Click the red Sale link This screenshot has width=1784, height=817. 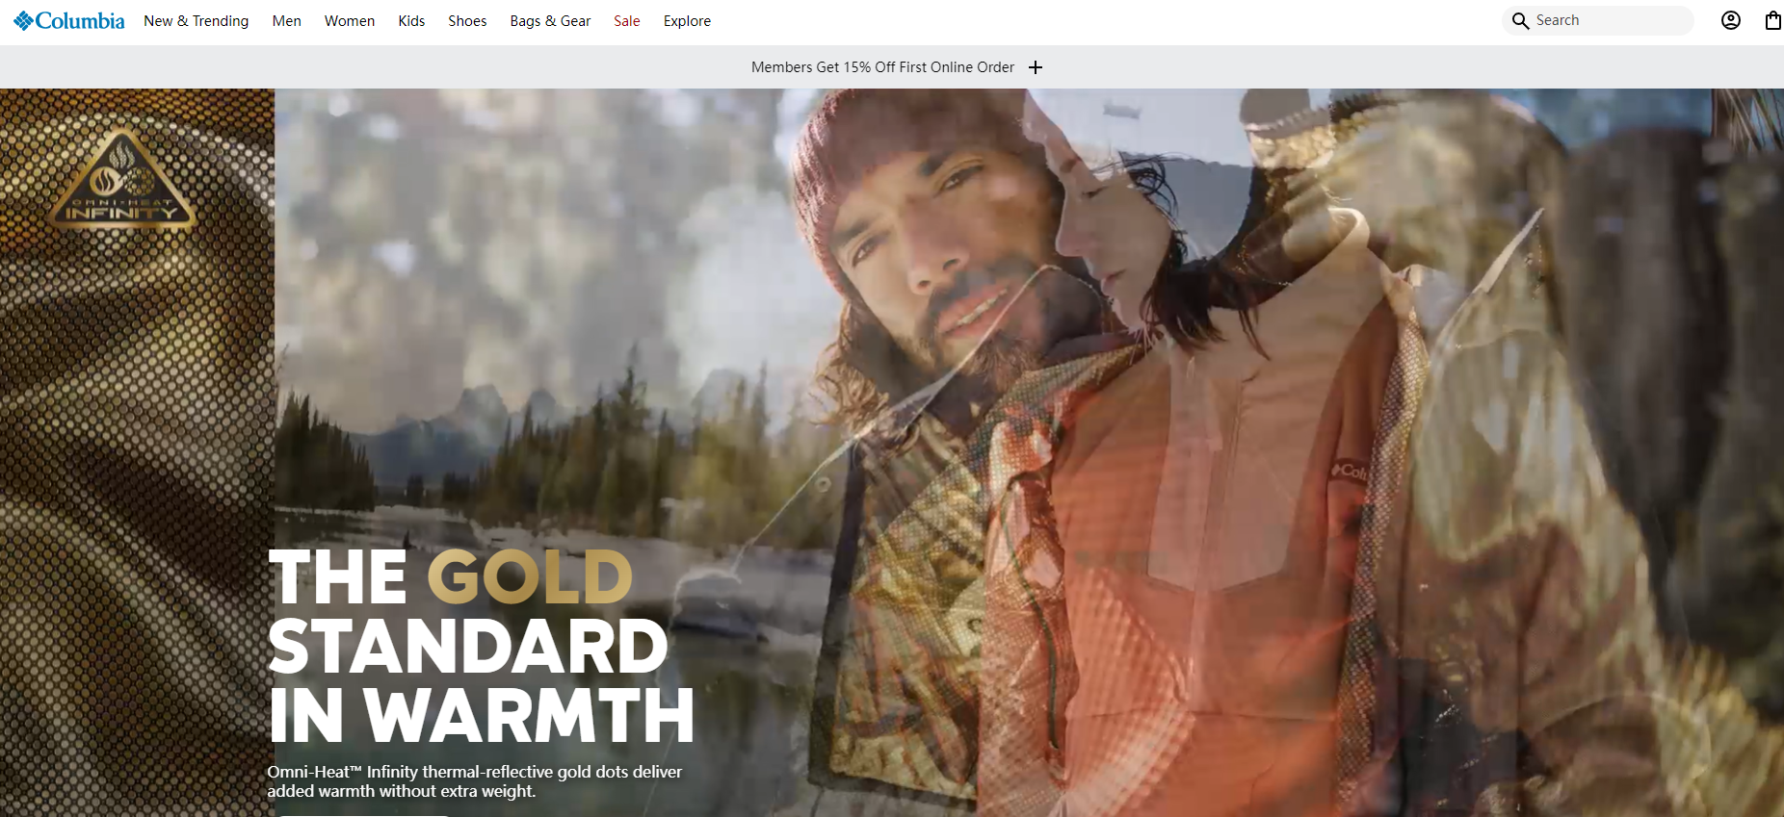click(626, 21)
